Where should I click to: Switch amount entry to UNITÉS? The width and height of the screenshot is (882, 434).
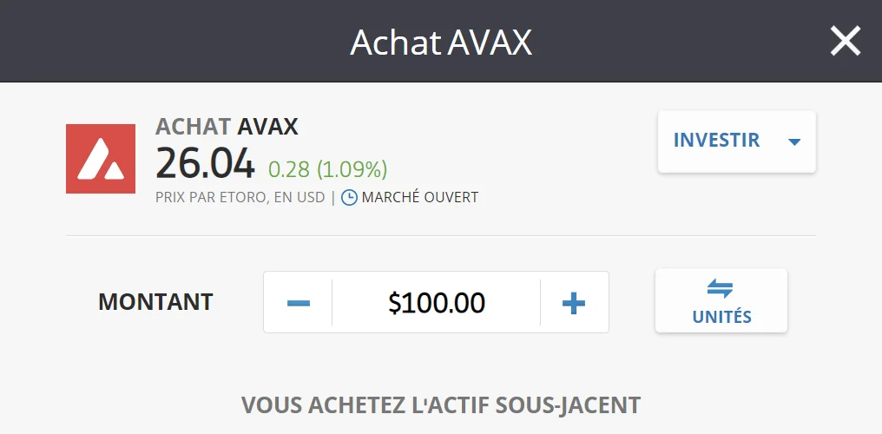pos(721,316)
